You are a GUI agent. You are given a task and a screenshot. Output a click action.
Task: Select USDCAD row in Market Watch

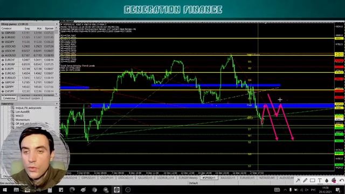coord(27,46)
